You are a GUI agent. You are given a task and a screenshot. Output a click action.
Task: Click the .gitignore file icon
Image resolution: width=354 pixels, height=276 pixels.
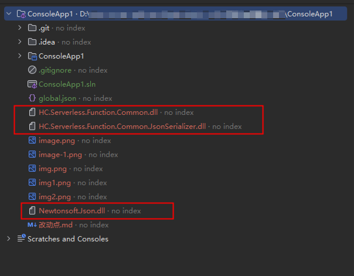[x=32, y=70]
